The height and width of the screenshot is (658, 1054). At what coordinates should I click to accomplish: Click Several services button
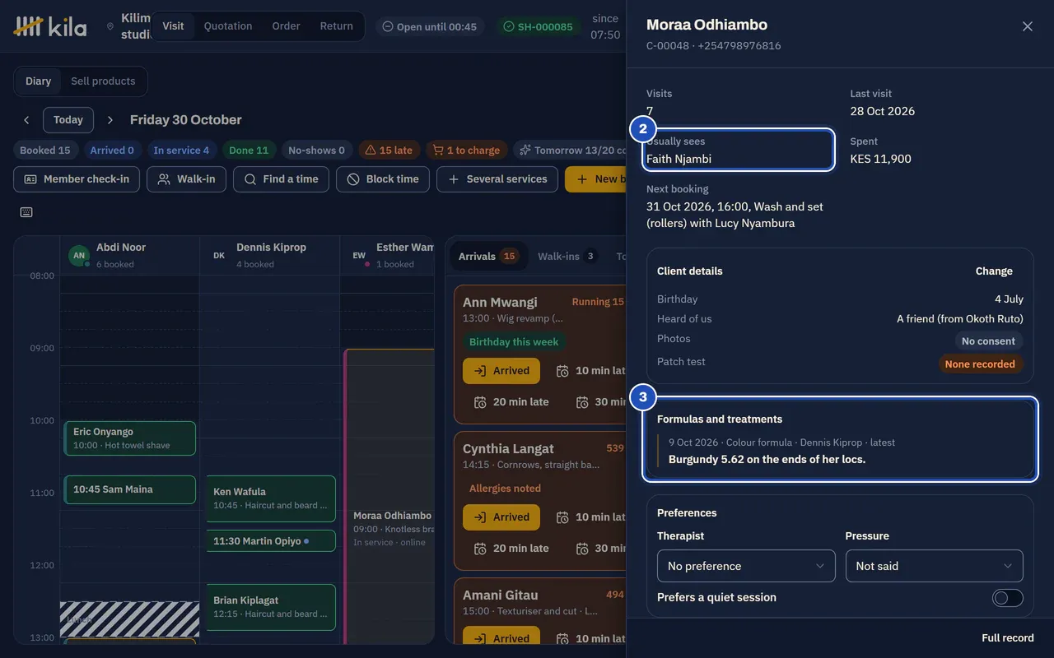(x=497, y=179)
